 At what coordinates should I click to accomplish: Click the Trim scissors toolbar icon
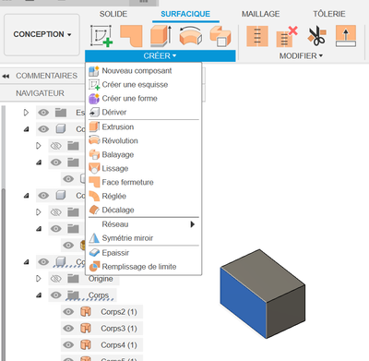pyautogui.click(x=316, y=36)
